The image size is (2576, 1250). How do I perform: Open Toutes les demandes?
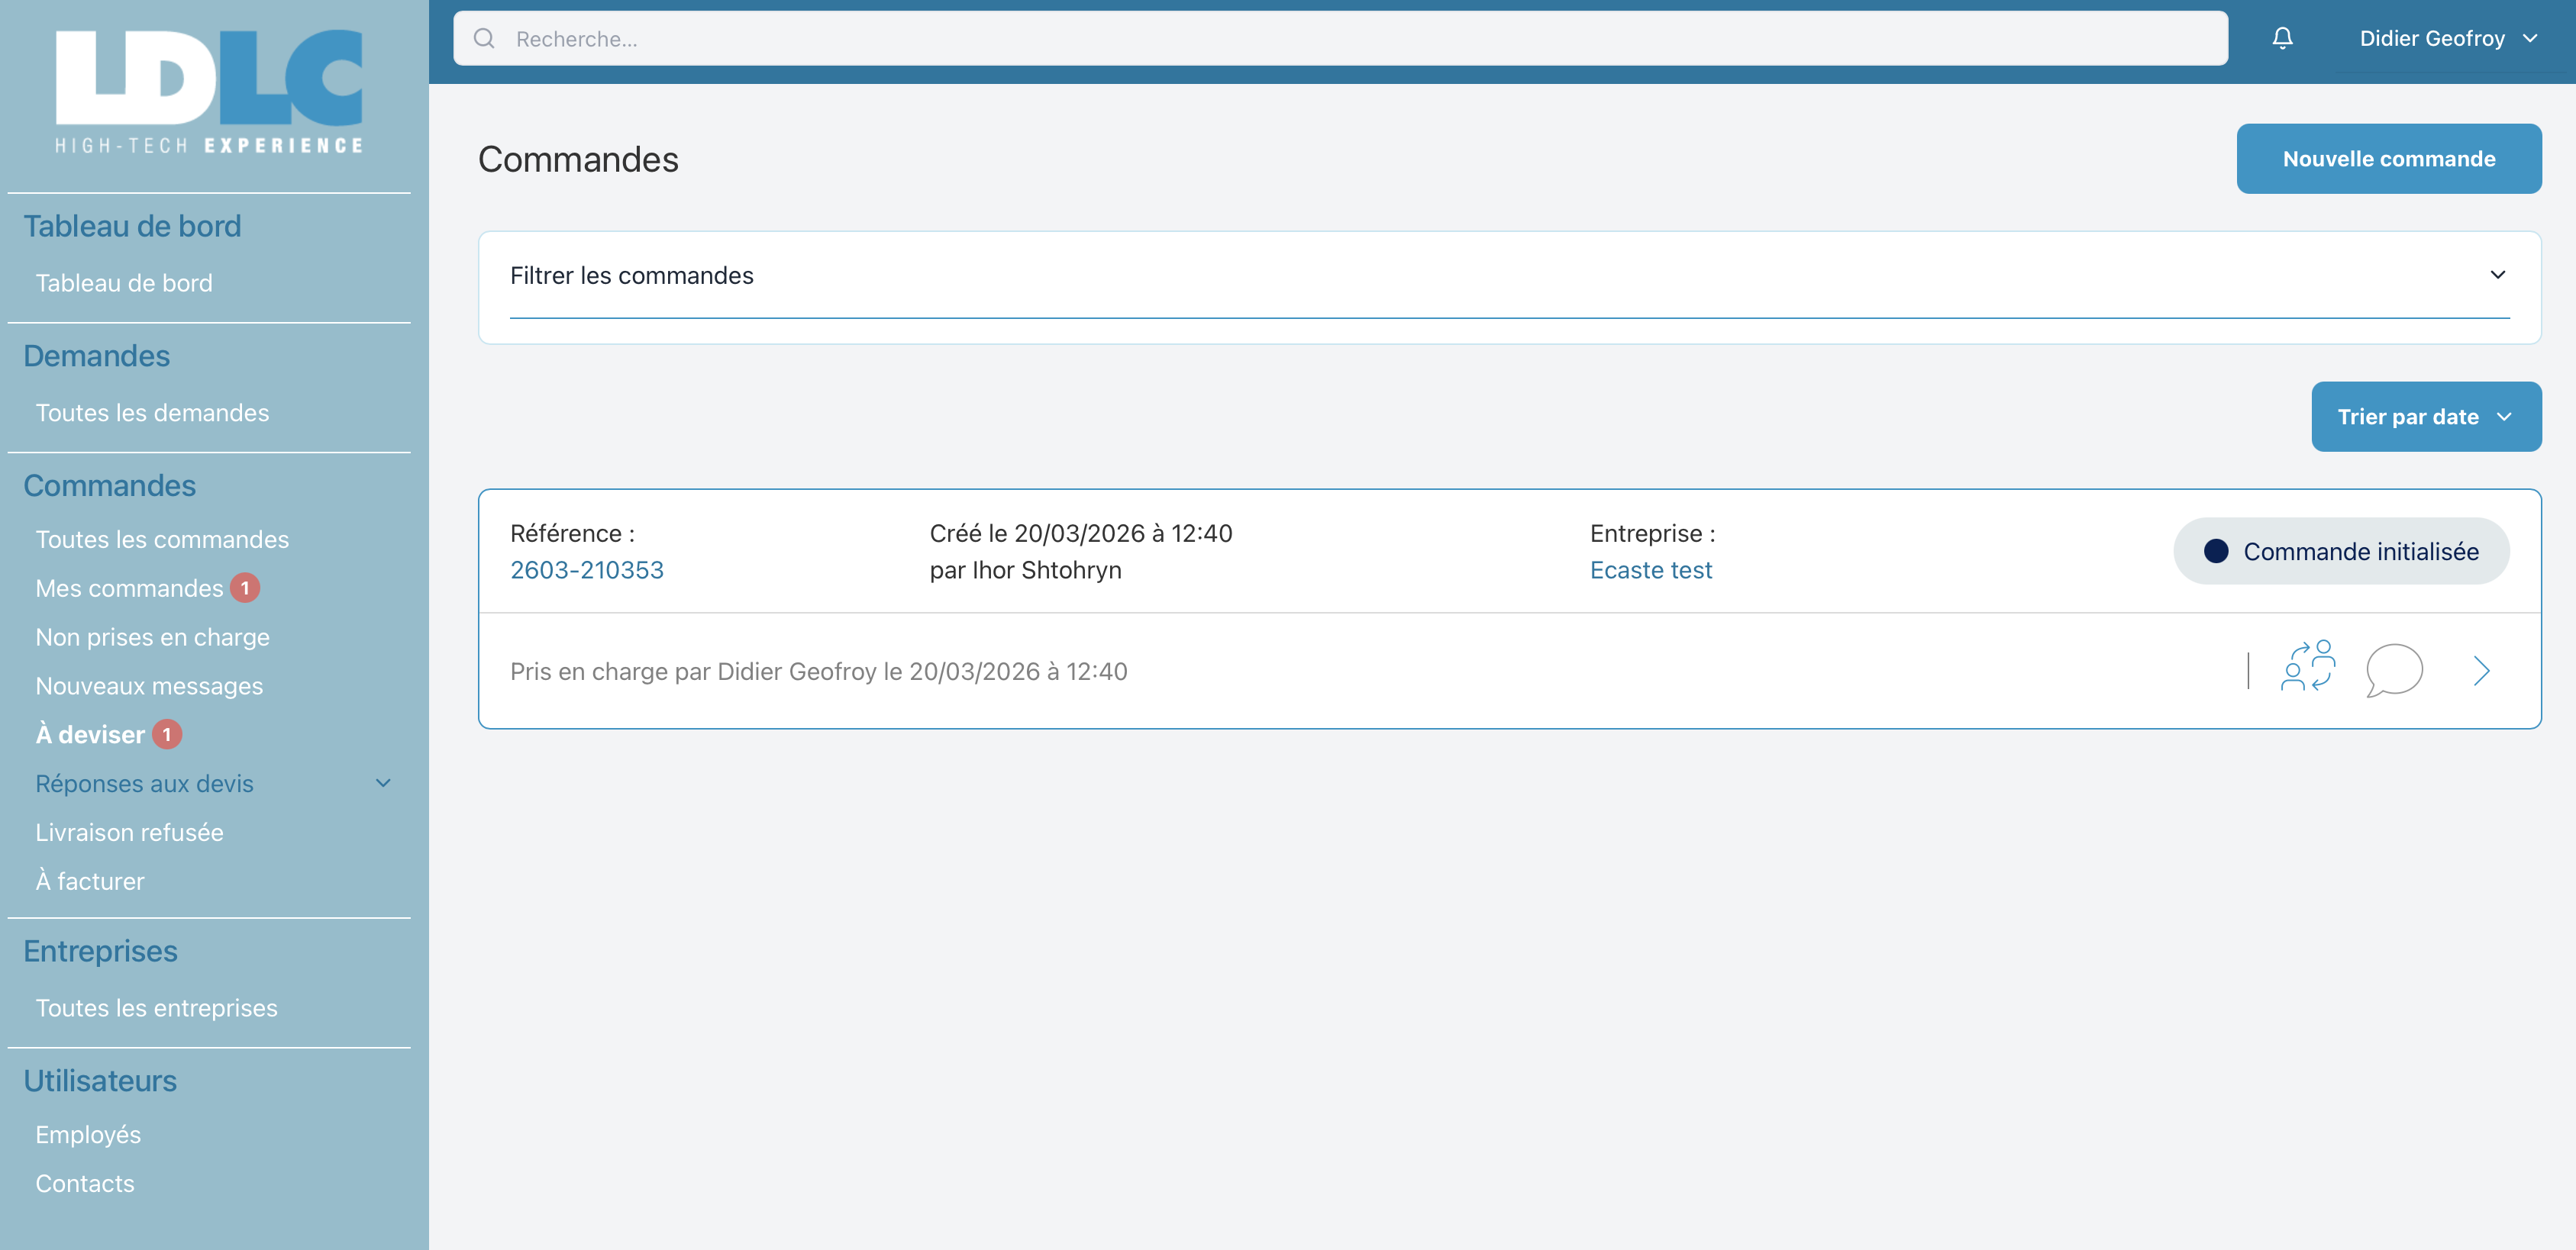(152, 413)
